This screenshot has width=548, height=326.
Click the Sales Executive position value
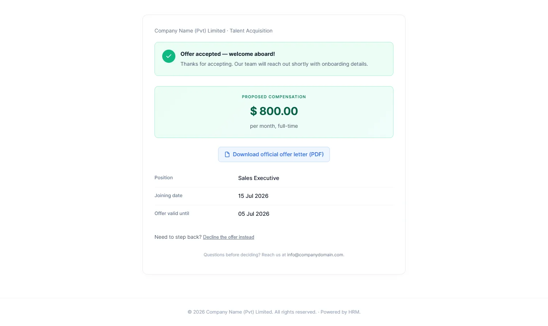click(259, 178)
